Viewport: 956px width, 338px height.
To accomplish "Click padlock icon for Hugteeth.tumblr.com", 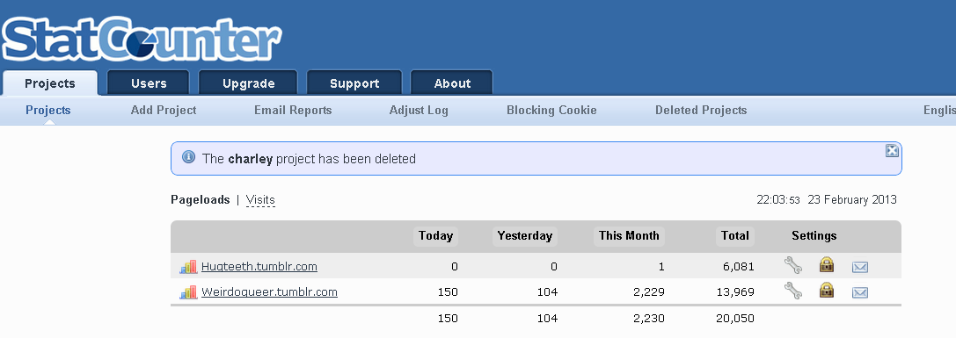I will coord(826,265).
